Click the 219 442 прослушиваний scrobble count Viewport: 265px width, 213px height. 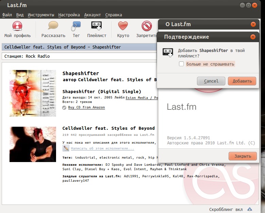point(108,135)
